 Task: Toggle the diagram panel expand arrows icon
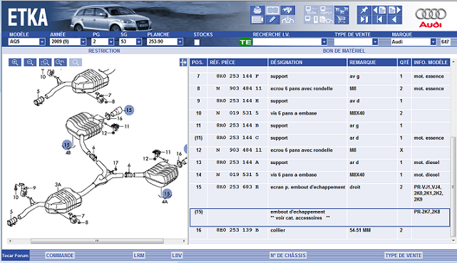(x=183, y=62)
